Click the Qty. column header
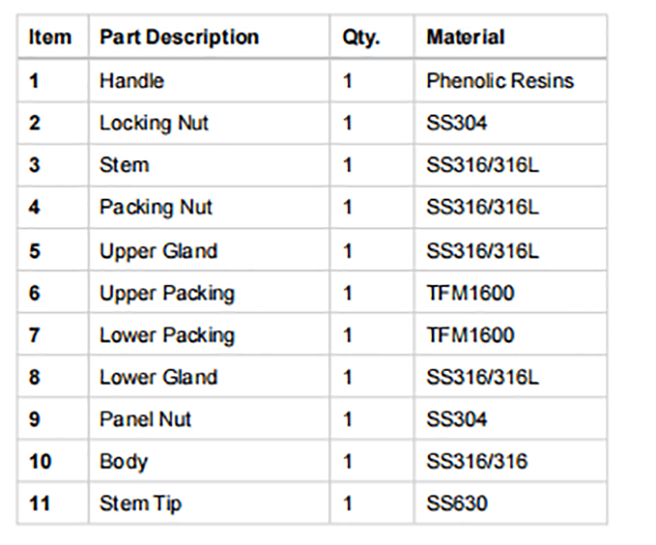This screenshot has width=656, height=545. pyautogui.click(x=372, y=37)
